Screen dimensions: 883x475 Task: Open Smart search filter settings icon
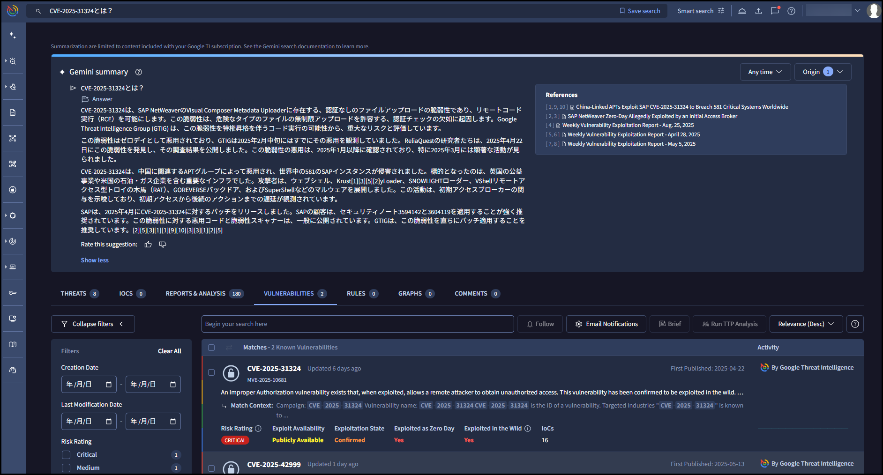pos(721,11)
